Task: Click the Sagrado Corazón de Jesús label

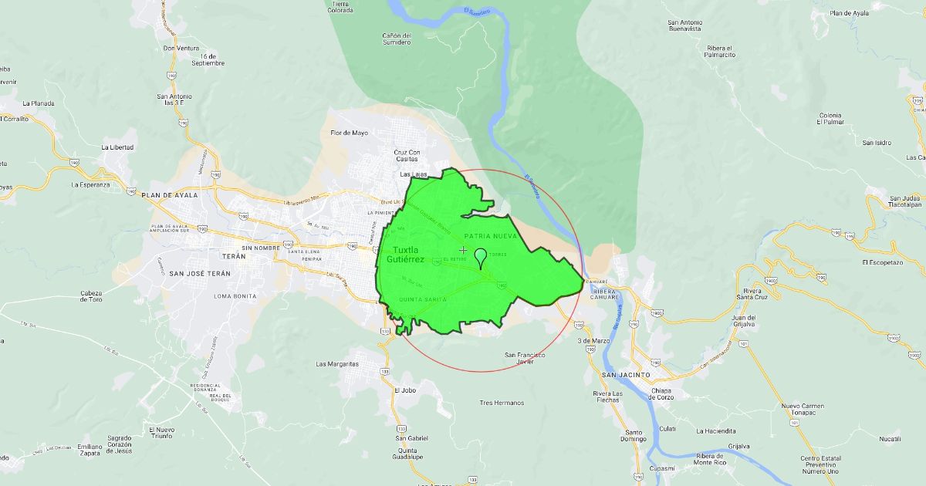Action: pyautogui.click(x=120, y=445)
